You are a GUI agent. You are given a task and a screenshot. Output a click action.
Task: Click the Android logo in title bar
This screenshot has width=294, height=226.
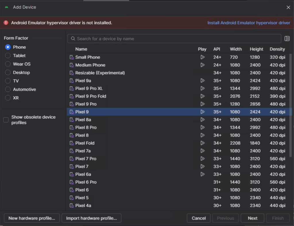point(7,7)
